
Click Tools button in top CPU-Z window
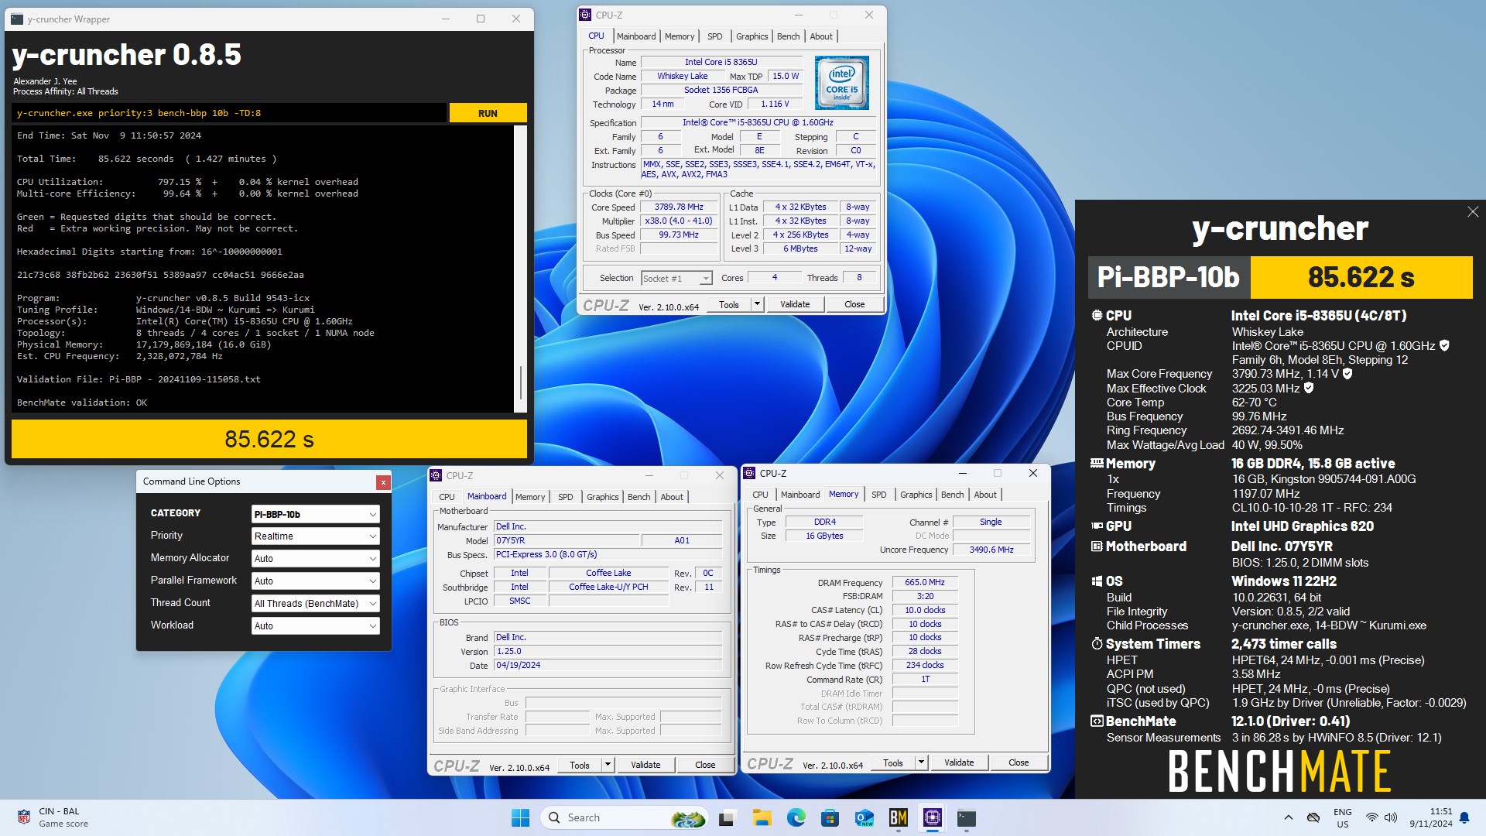pyautogui.click(x=729, y=305)
